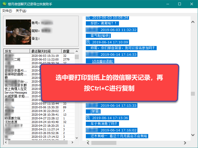Select row dated 2020-05-07 11:10:44

click(x=39, y=104)
